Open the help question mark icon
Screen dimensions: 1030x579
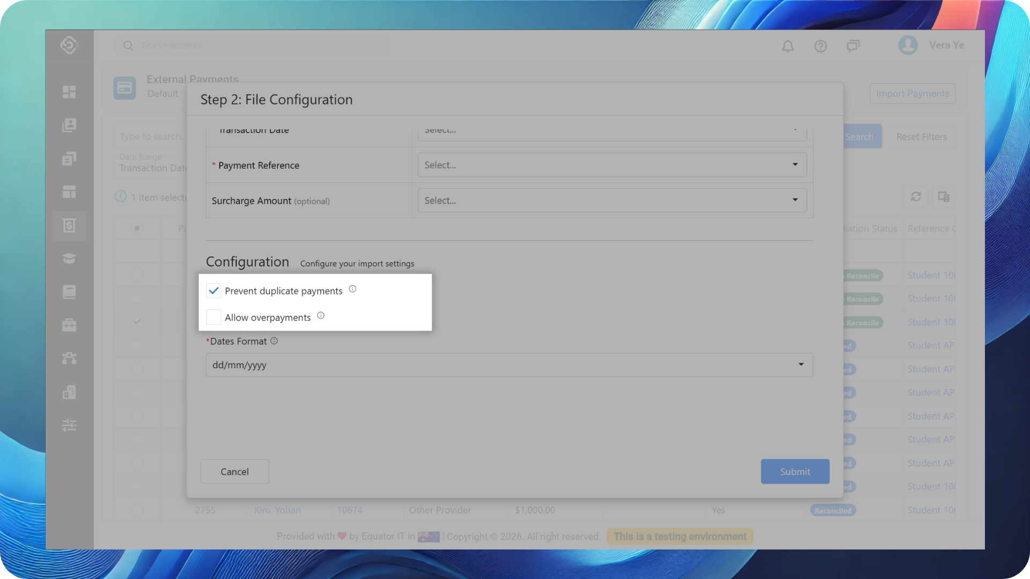(x=820, y=46)
